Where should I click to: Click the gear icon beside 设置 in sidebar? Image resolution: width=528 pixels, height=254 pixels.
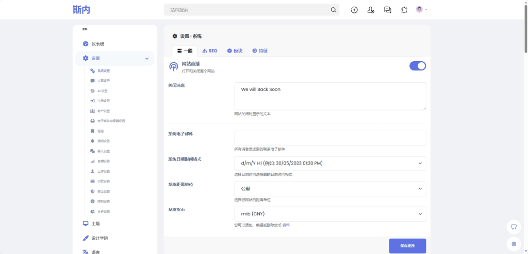[x=86, y=58]
